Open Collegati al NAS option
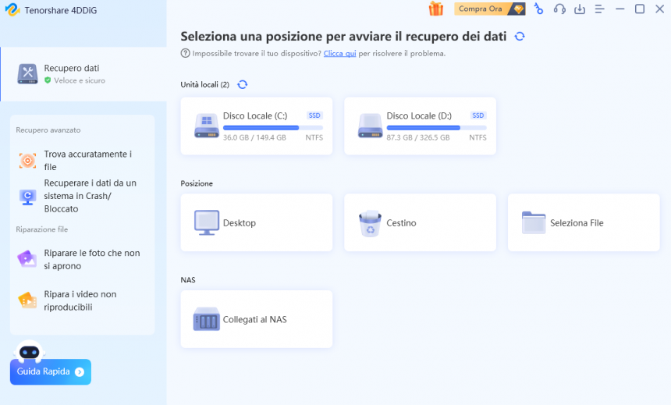 point(256,320)
